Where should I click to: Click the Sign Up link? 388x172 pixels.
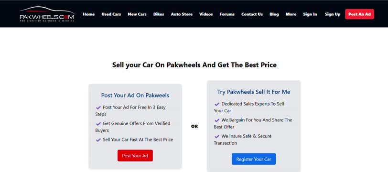pyautogui.click(x=333, y=14)
